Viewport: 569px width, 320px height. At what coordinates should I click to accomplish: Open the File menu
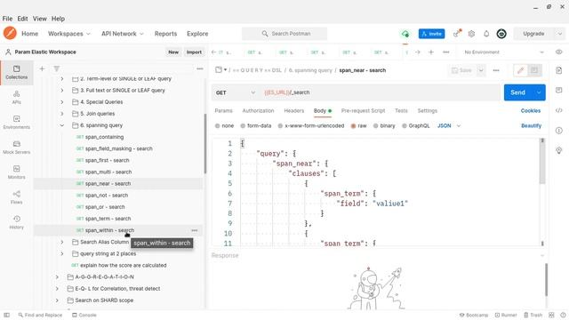tap(7, 19)
